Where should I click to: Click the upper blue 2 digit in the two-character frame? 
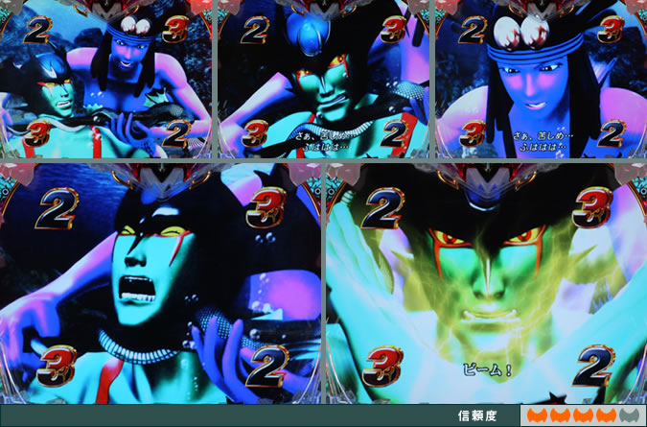(x=37, y=30)
